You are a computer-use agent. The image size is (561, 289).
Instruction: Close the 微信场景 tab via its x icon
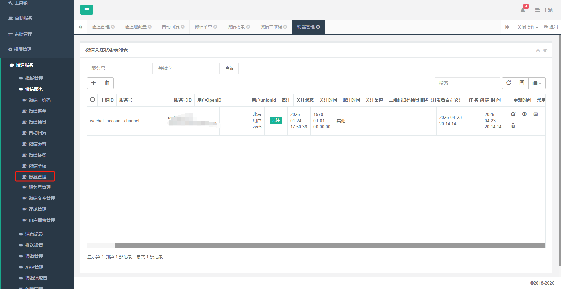point(248,27)
